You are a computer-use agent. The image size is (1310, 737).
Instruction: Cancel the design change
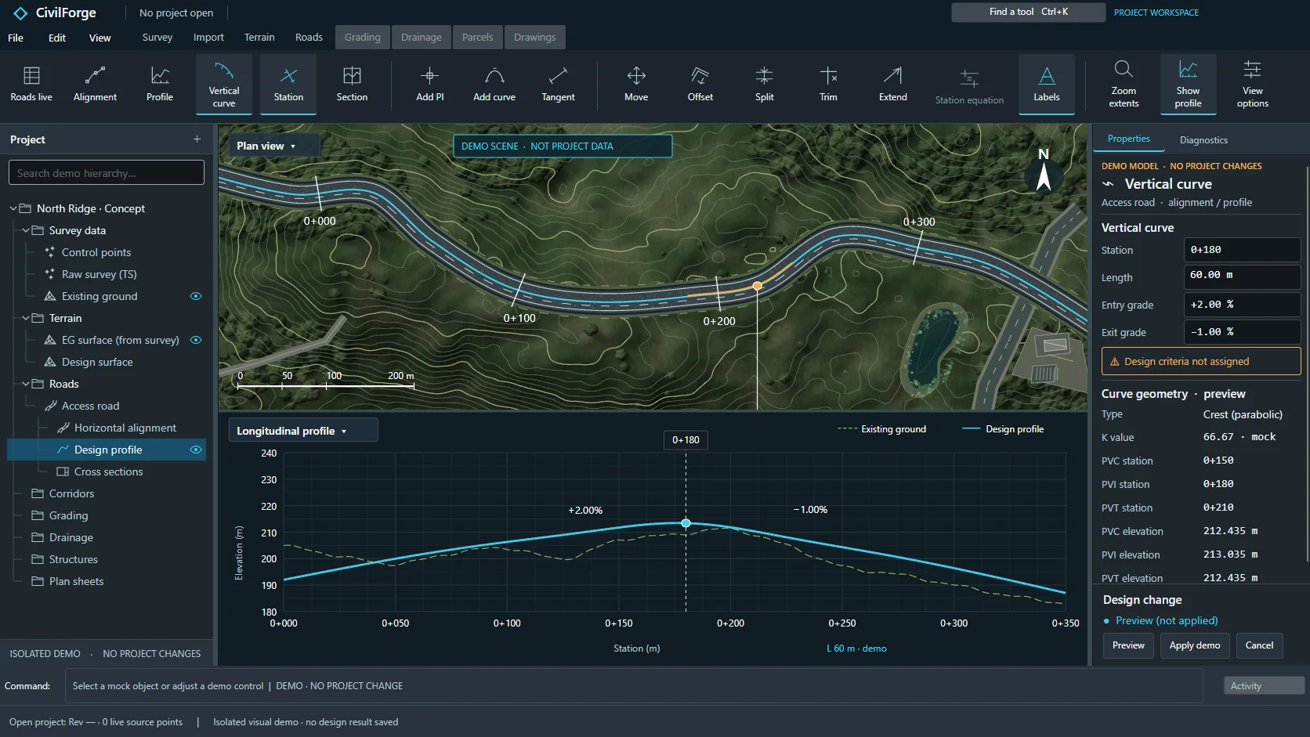pos(1259,645)
